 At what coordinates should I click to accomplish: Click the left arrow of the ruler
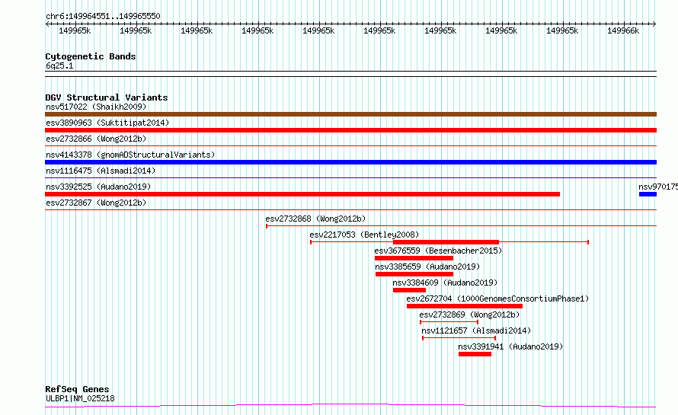pyautogui.click(x=47, y=24)
